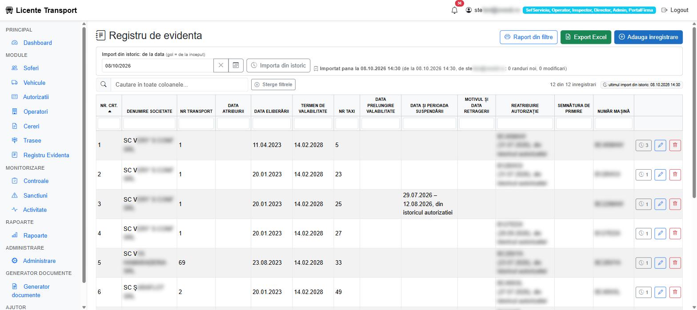697x310 pixels.
Task: Click the Data eliberarii filter box
Action: tap(272, 123)
